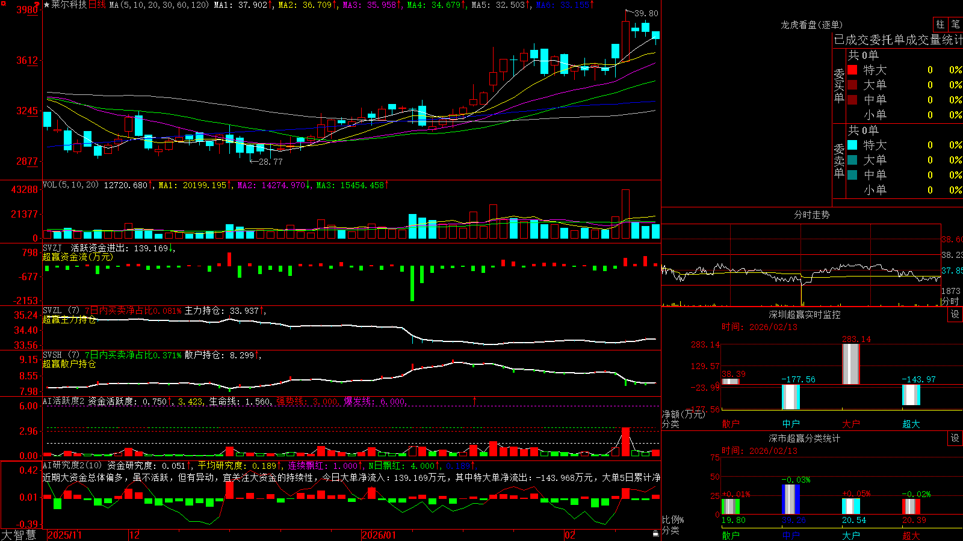This screenshot has width=963, height=541.
Task: Click the 283.14 大户 bar in 实时监控
Action: [850, 364]
